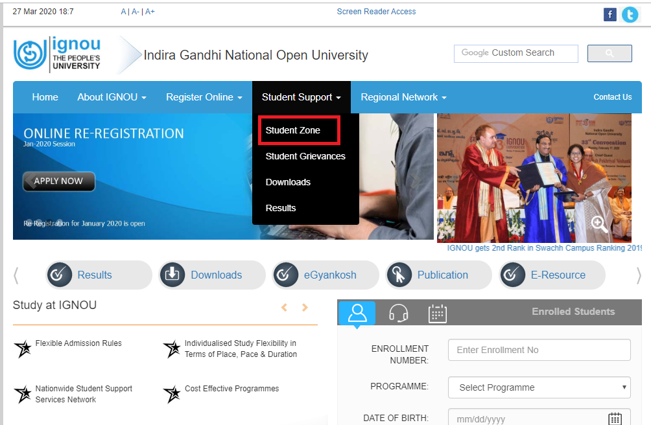Switch to the headset support tab
Viewport: 651px width, 425px height.
pos(397,313)
